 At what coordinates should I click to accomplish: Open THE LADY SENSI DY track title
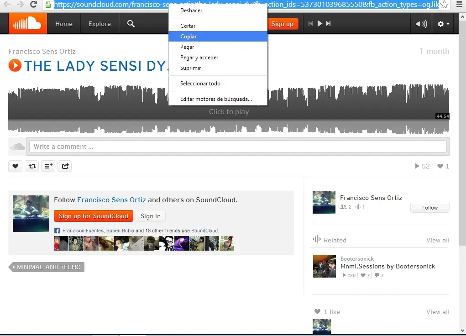96,66
